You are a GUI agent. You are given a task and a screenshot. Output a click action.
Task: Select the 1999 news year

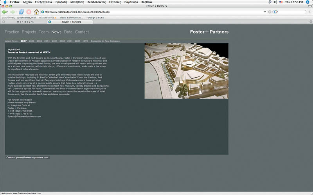tap(85, 41)
